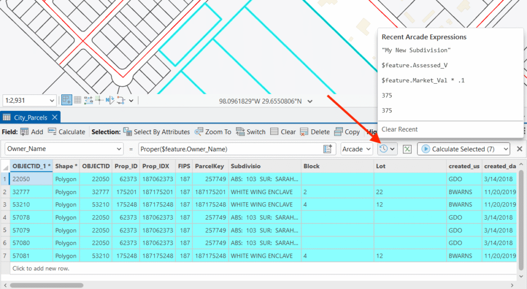
Task: Delete the selected rows
Action: pos(314,132)
